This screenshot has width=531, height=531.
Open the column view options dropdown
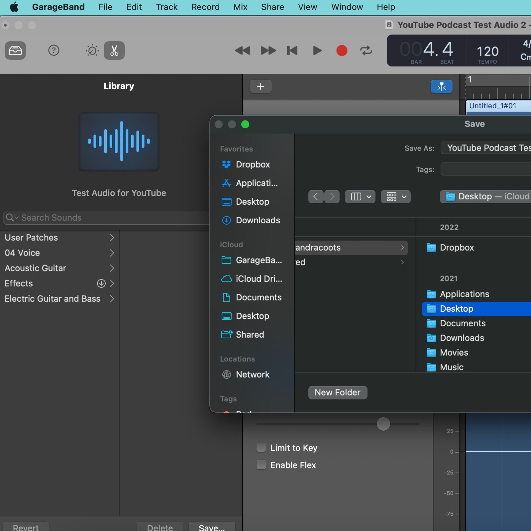click(360, 197)
